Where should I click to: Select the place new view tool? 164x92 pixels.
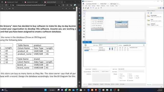point(84,34)
